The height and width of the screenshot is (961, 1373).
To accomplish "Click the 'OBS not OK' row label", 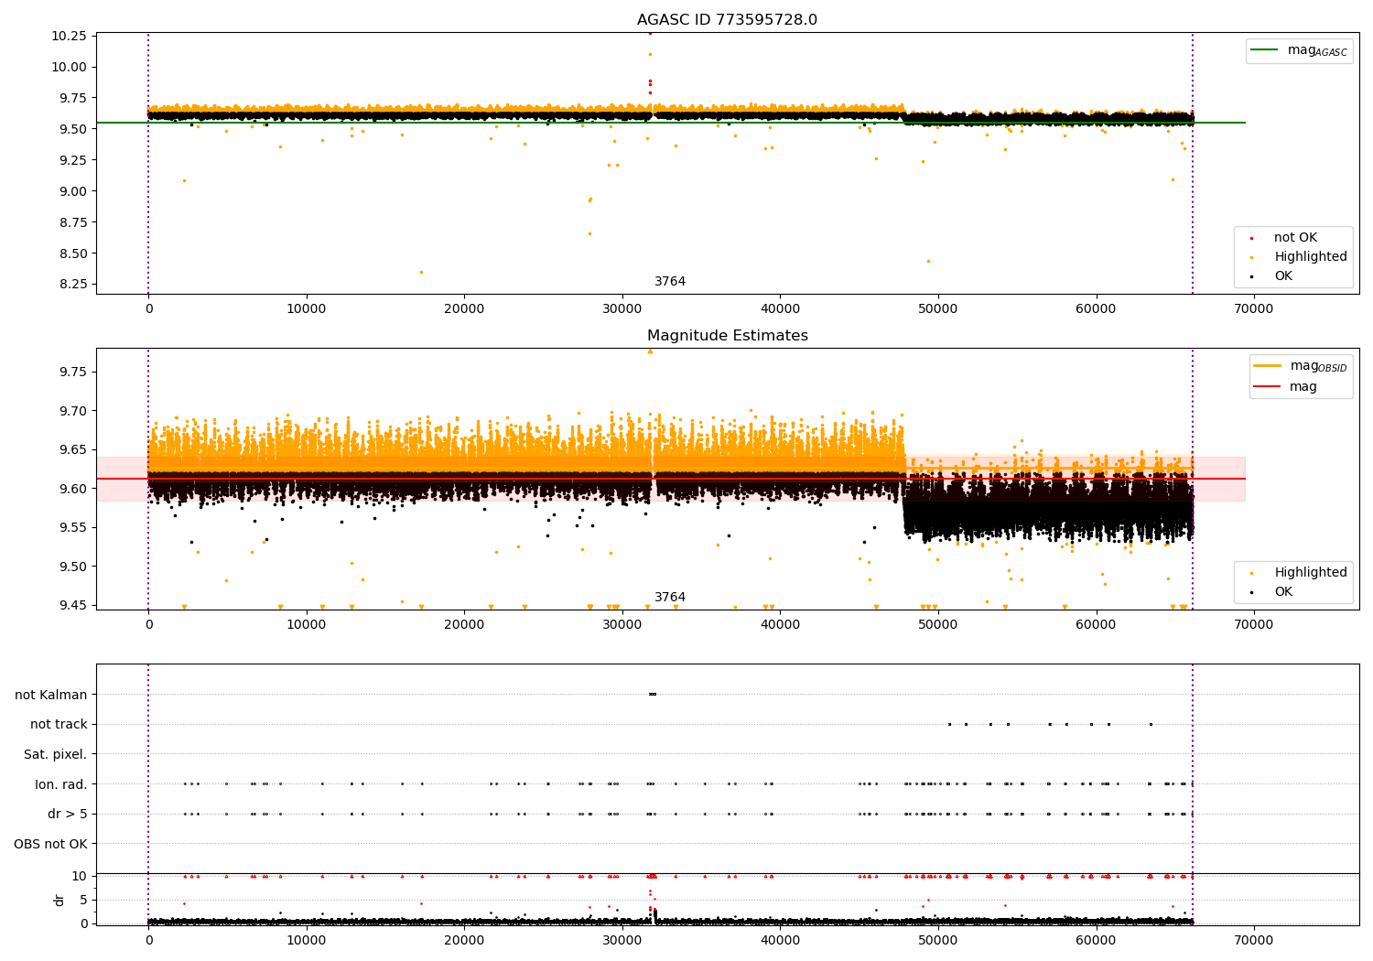I will (50, 844).
